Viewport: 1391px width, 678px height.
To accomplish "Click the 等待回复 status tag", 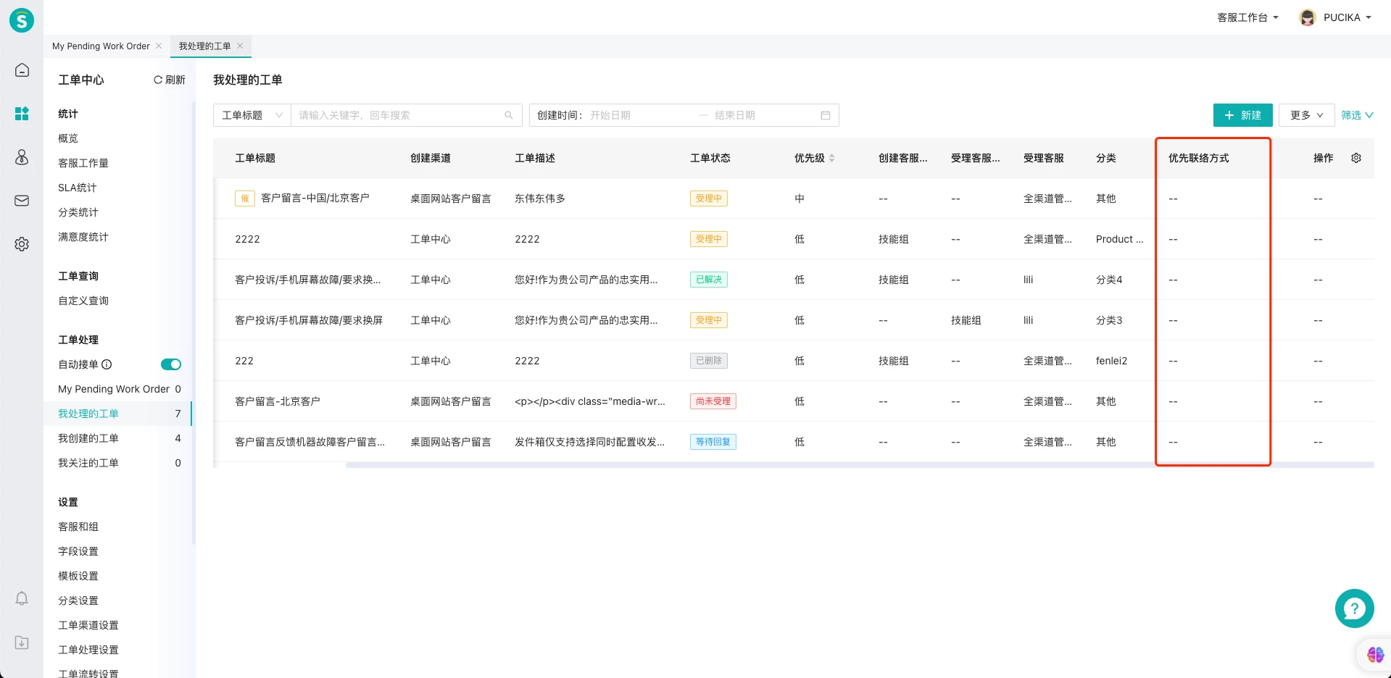I will click(713, 442).
